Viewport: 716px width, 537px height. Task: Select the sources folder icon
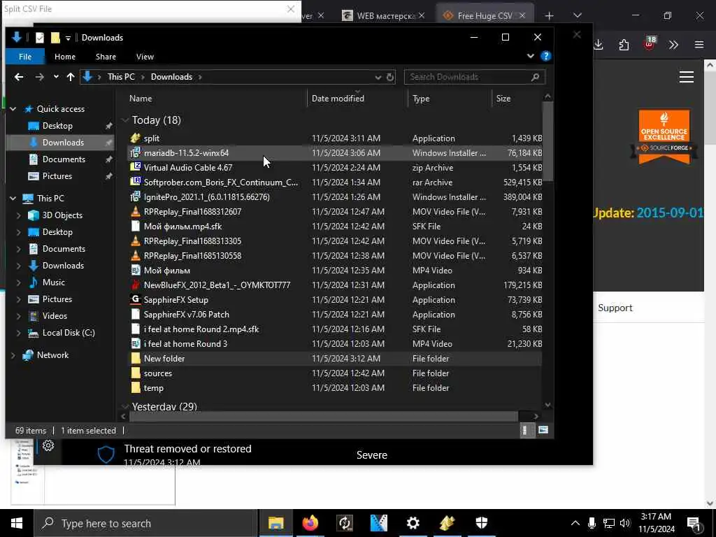[135, 373]
